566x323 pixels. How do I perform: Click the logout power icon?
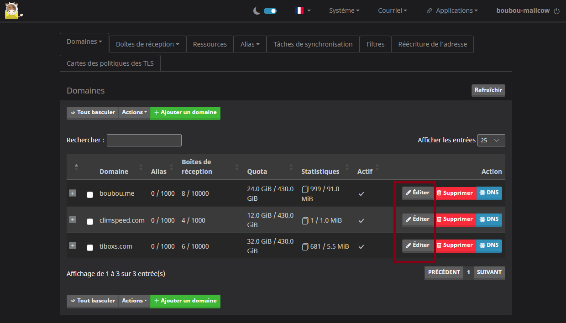point(556,11)
